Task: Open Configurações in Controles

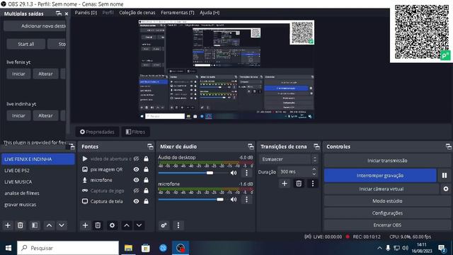Action: pyautogui.click(x=387, y=213)
